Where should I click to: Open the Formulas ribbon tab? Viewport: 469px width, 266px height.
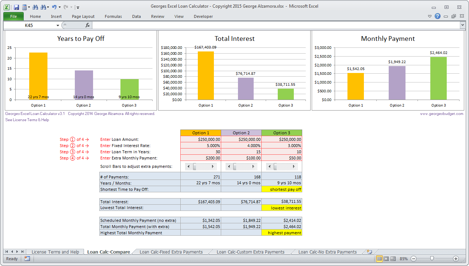pyautogui.click(x=113, y=16)
